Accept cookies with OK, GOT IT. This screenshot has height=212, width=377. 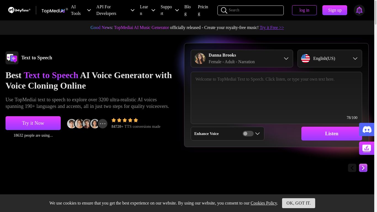[x=299, y=203]
